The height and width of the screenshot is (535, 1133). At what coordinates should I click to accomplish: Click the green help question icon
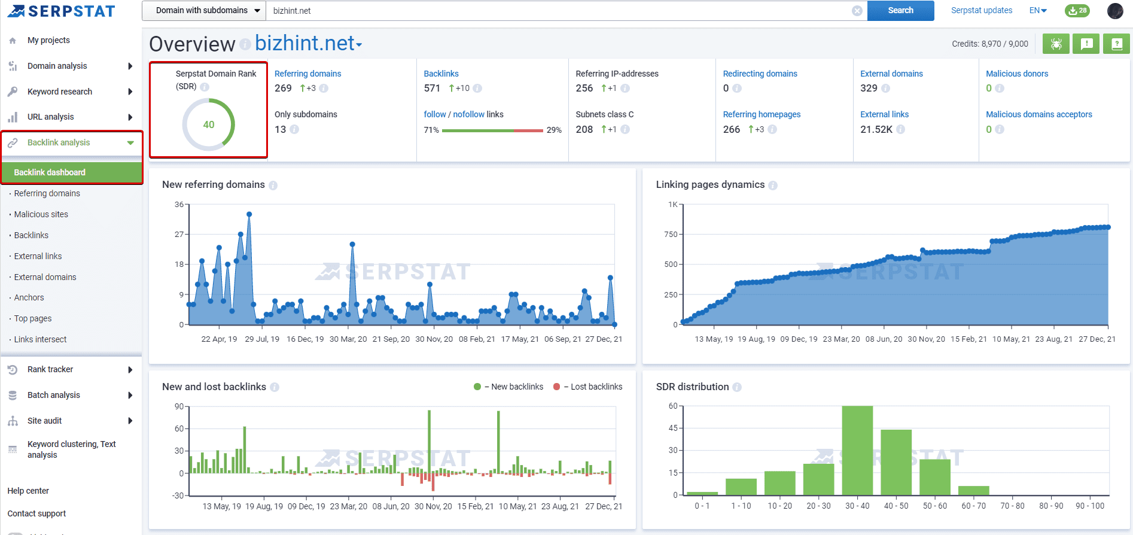(1116, 44)
